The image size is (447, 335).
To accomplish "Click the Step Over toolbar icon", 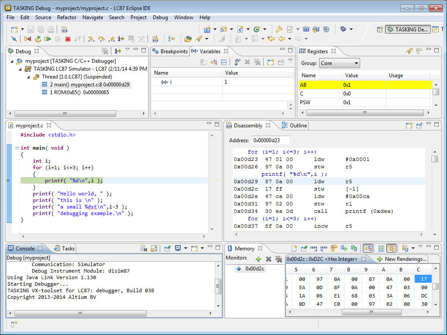I will point(101,39).
